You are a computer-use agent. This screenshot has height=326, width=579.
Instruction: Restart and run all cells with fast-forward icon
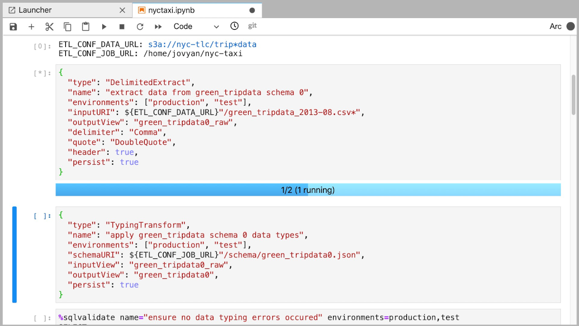[158, 27]
